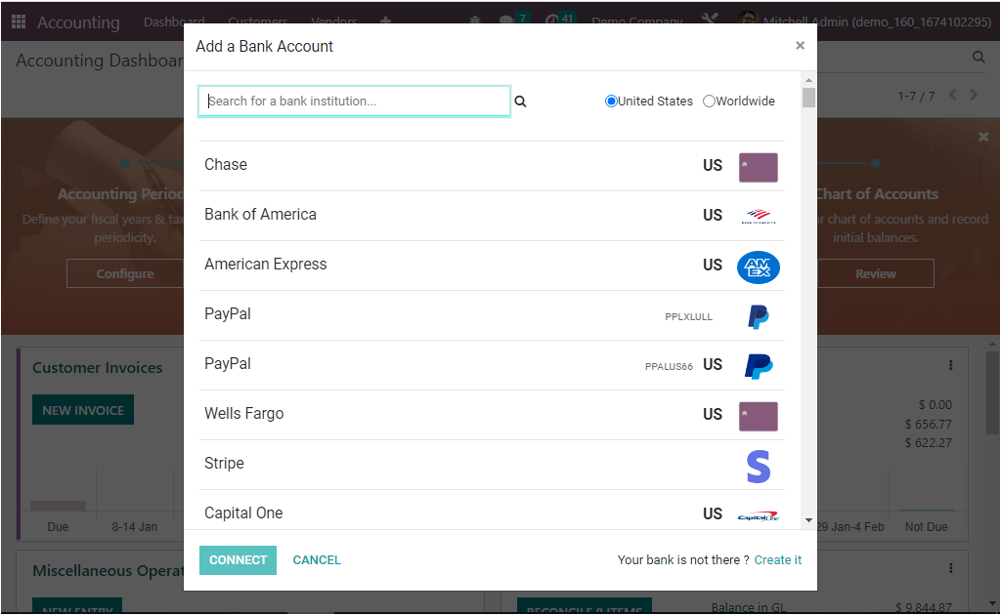This screenshot has height=615, width=1001.
Task: Click the scrollbar down arrow in bank list
Action: pos(808,520)
